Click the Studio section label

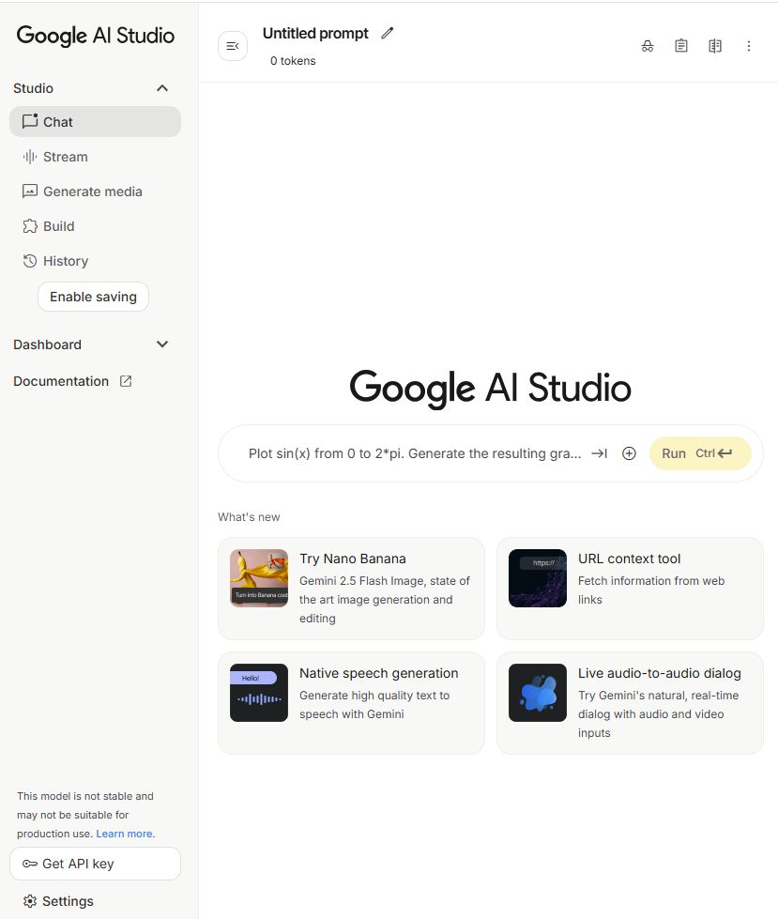pos(34,88)
